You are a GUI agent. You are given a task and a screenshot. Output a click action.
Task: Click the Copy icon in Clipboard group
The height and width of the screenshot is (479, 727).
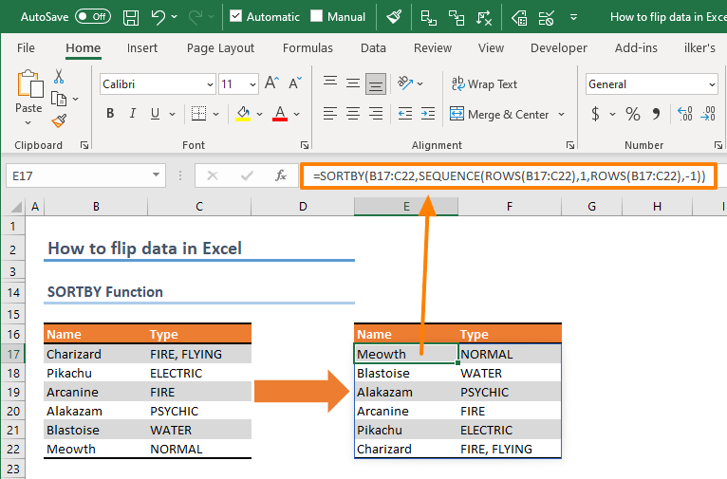pos(59,100)
